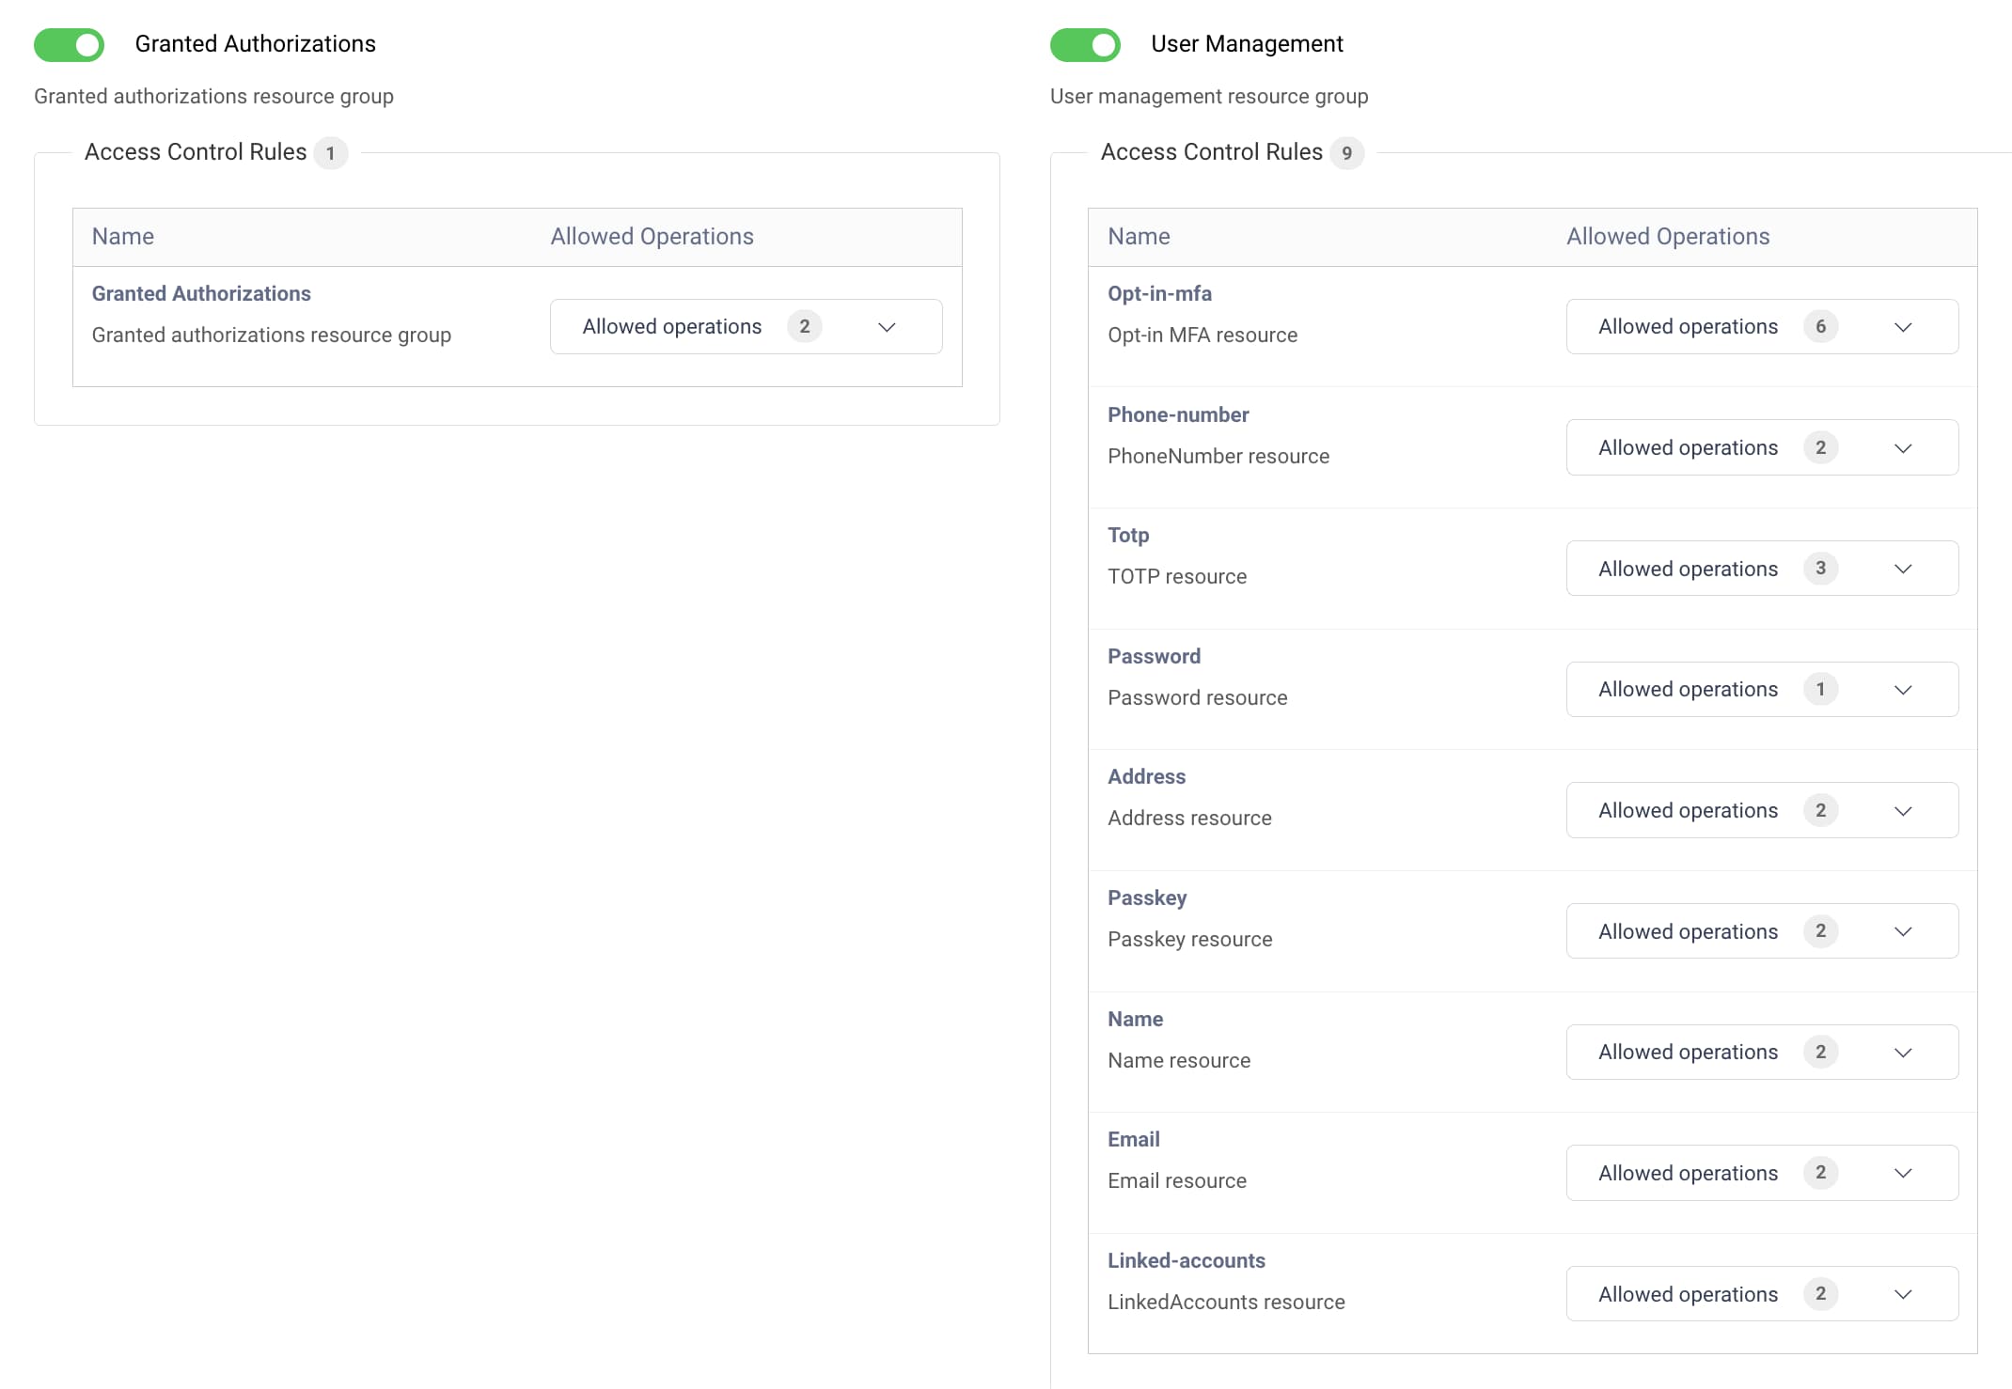Click chevron for Name resource operations

(1902, 1053)
